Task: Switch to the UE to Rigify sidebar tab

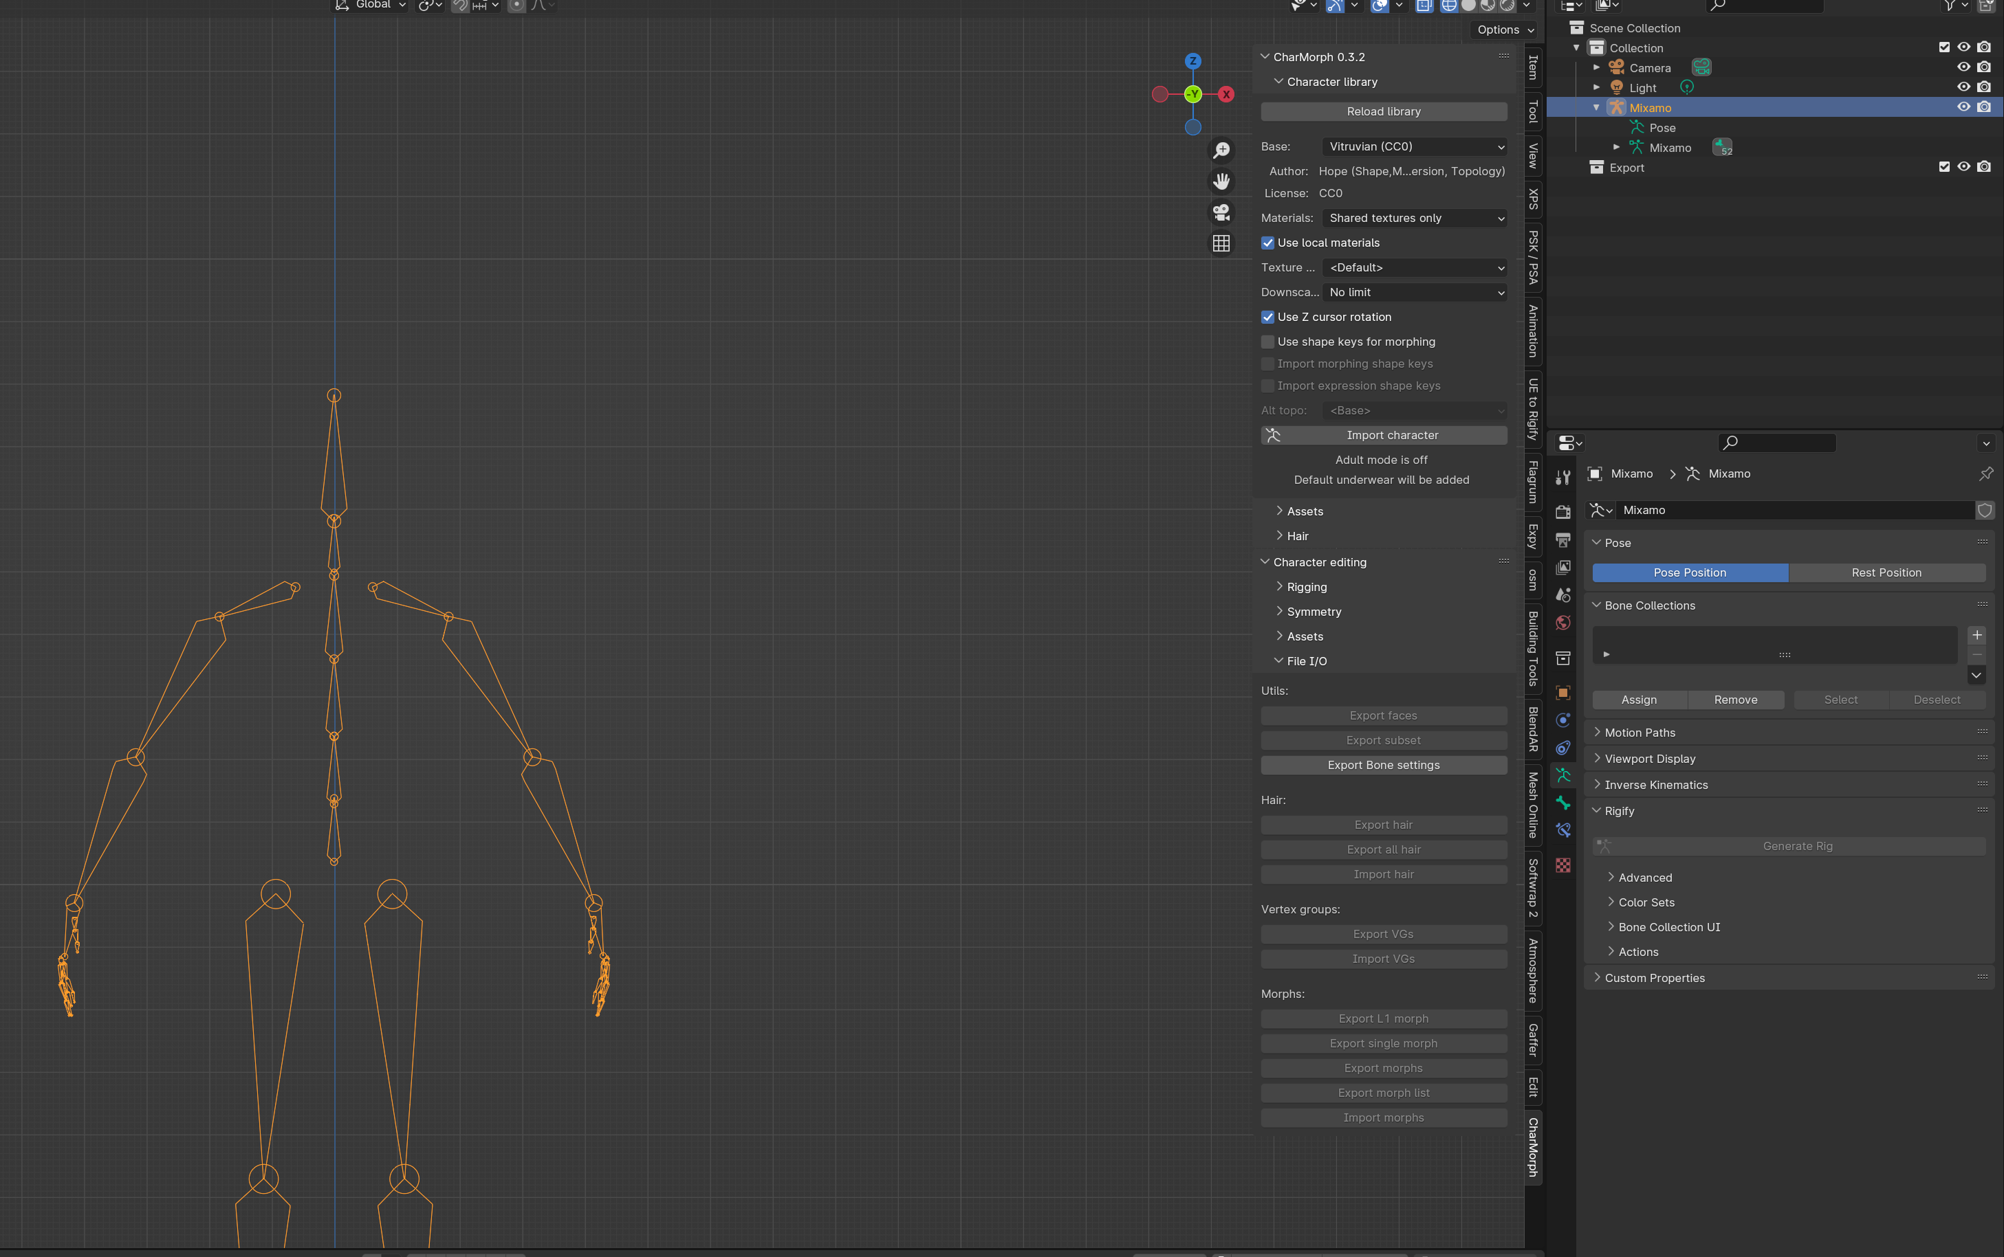Action: pos(1533,409)
